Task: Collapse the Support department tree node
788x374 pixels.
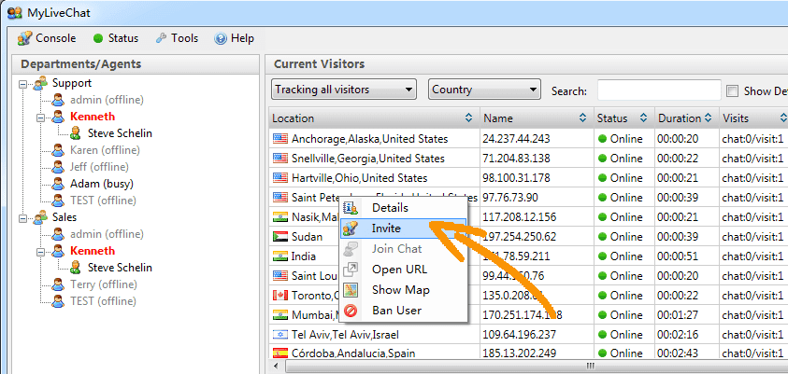Action: (22, 84)
